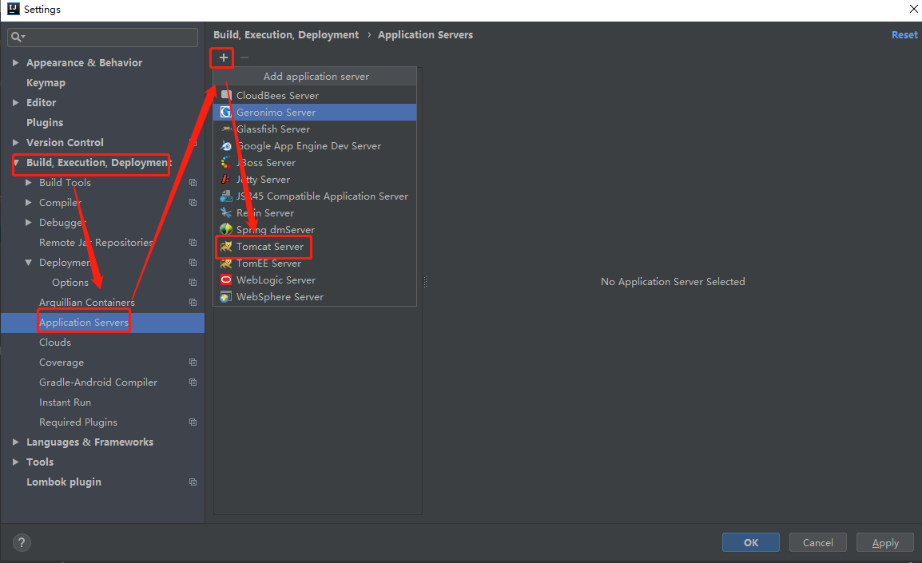Click the Tomcat Server cat icon
This screenshot has width=922, height=563.
click(x=226, y=246)
